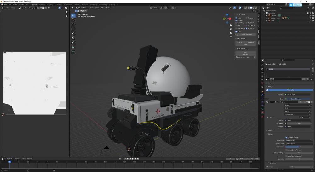Toggle the Mesh checkbox in MMD Display
The width and height of the screenshot is (315, 172).
(x=236, y=18)
